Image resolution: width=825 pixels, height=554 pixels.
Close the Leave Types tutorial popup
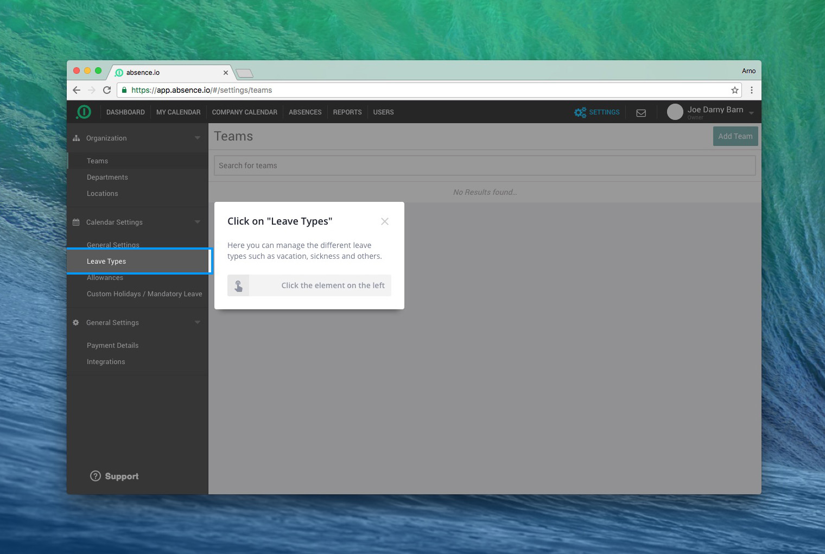384,221
